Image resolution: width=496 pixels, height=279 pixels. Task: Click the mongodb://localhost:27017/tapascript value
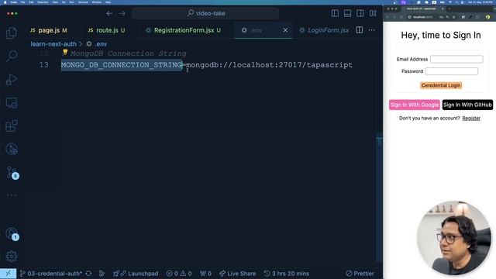pos(269,65)
